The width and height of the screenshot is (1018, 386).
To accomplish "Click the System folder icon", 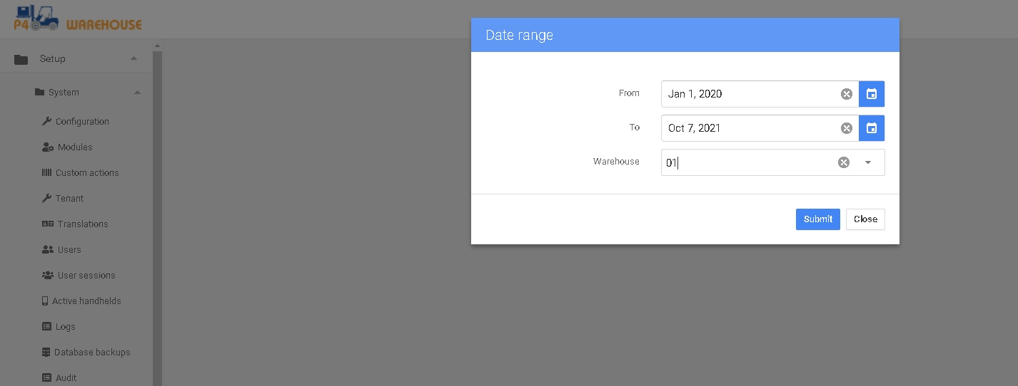I will 40,93.
